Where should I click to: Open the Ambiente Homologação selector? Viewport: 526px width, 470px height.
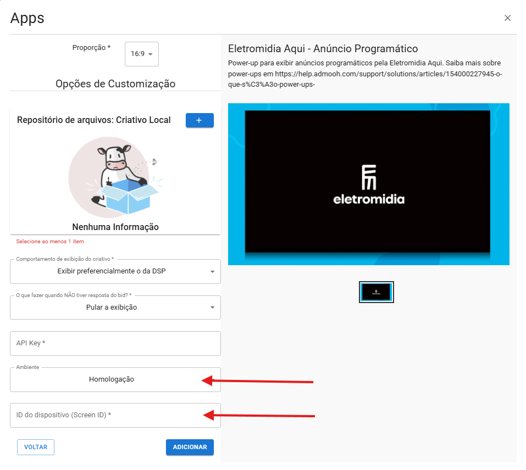[x=115, y=379]
